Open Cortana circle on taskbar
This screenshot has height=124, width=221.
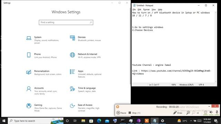[67, 121]
